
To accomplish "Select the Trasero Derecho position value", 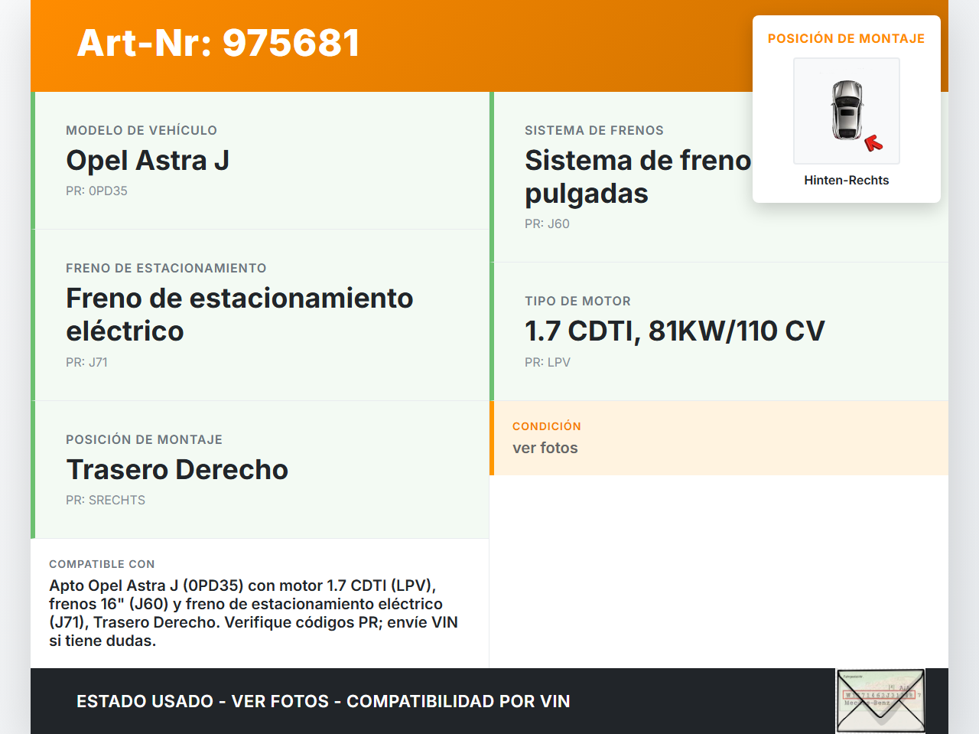I will (x=177, y=469).
